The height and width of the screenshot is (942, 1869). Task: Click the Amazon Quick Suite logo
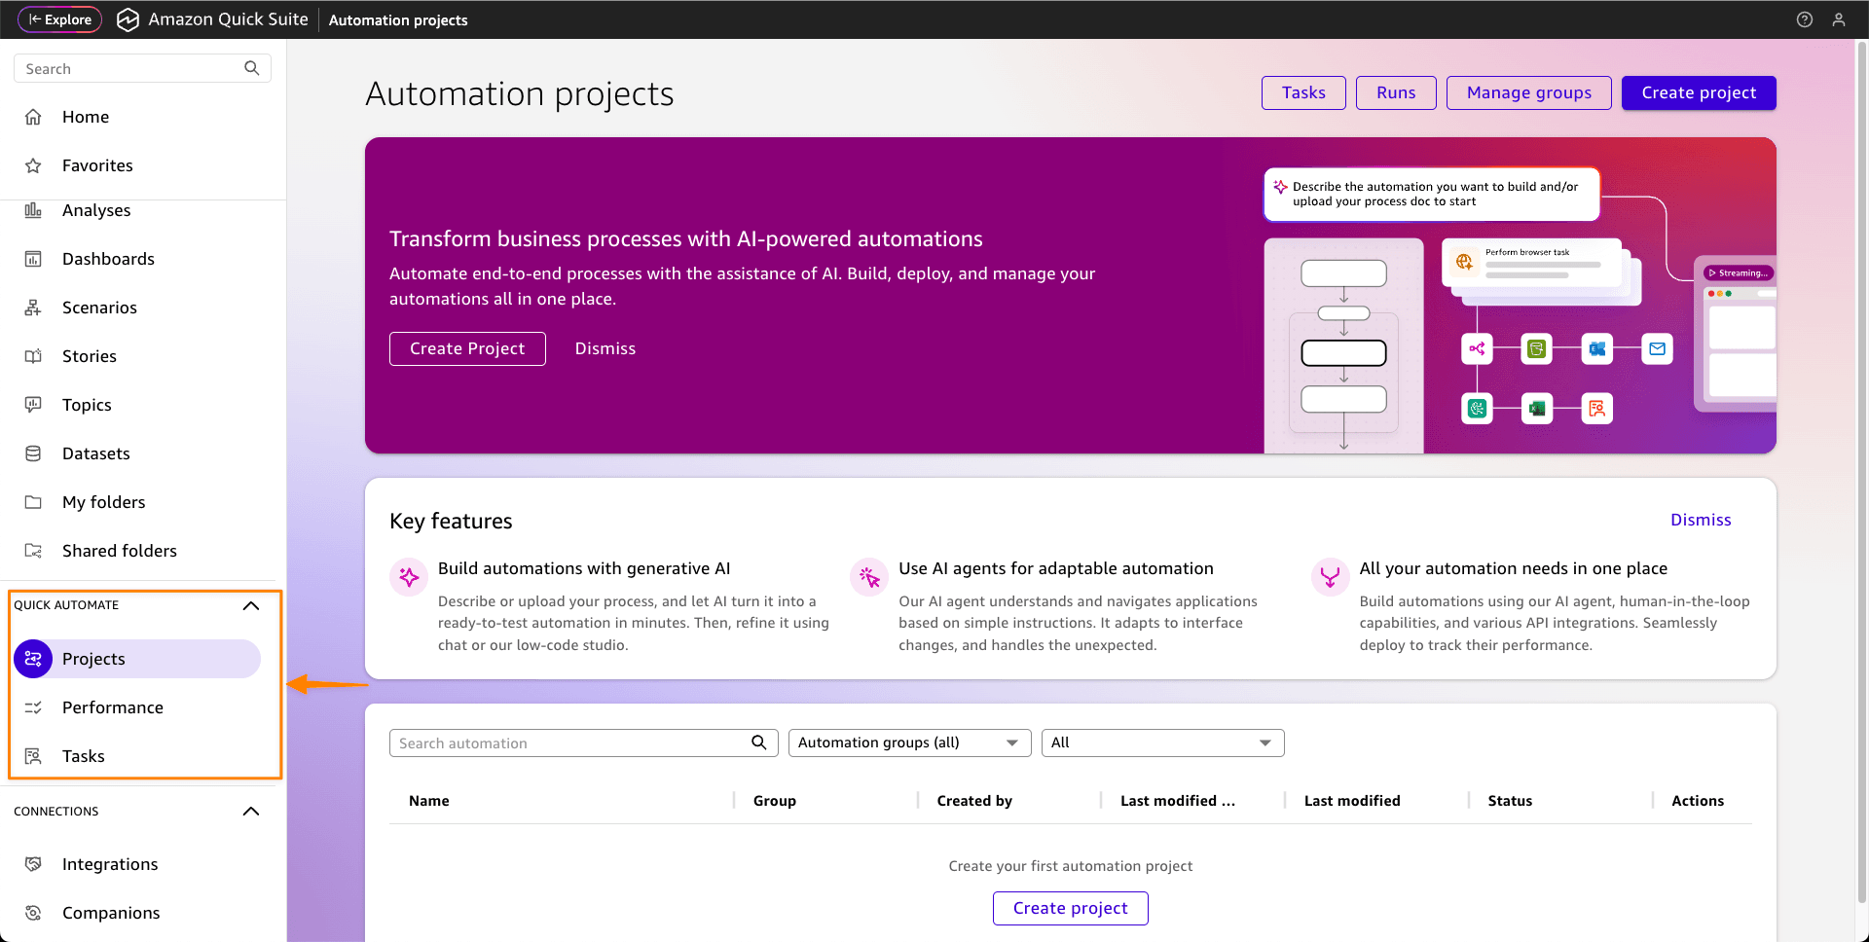pyautogui.click(x=128, y=19)
